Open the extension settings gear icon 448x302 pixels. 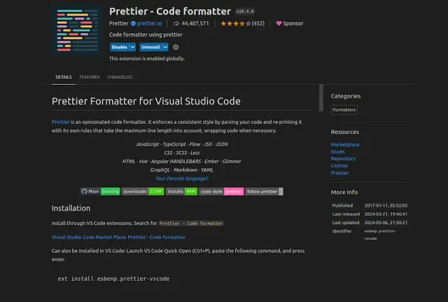click(x=176, y=47)
